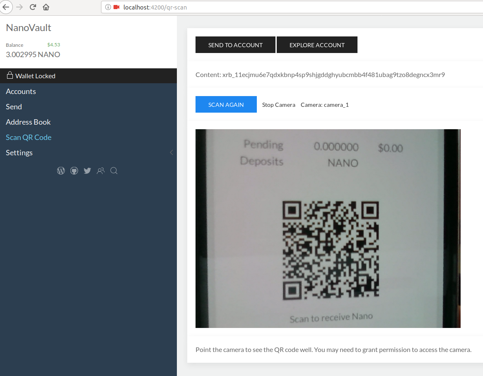Viewport: 483px width, 376px height.
Task: Click the page reload icon
Action: pos(32,7)
